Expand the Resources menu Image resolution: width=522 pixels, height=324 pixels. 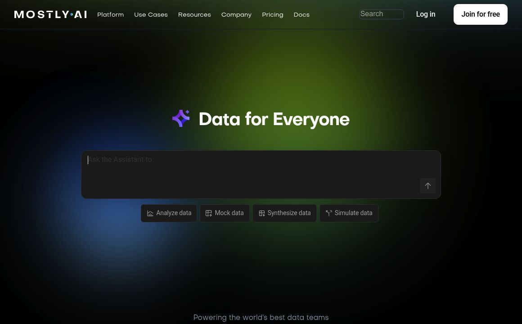tap(194, 14)
